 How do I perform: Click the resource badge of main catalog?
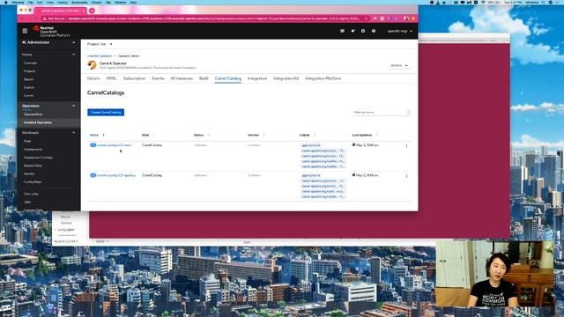[x=93, y=145]
